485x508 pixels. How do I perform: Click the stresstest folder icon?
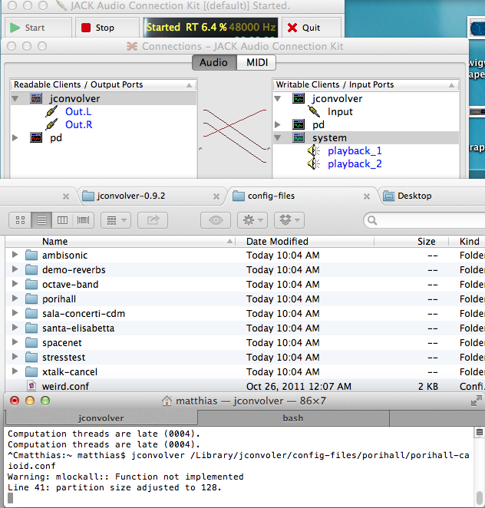pos(31,358)
